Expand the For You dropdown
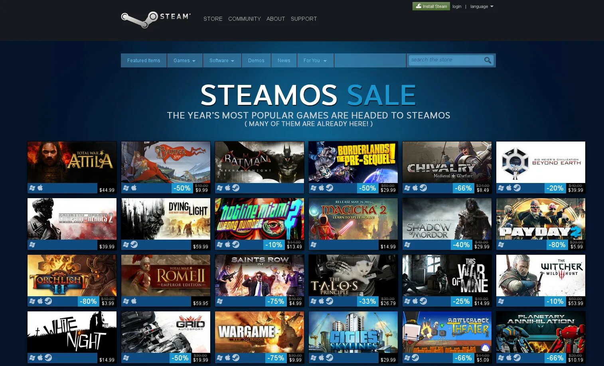This screenshot has height=366, width=604. click(x=315, y=61)
